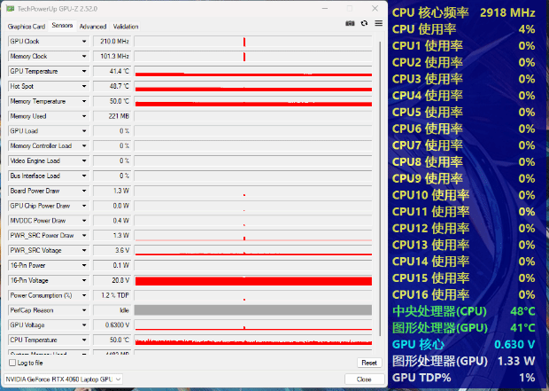Click the GPU-Z title bar app icon

pyautogui.click(x=10, y=8)
